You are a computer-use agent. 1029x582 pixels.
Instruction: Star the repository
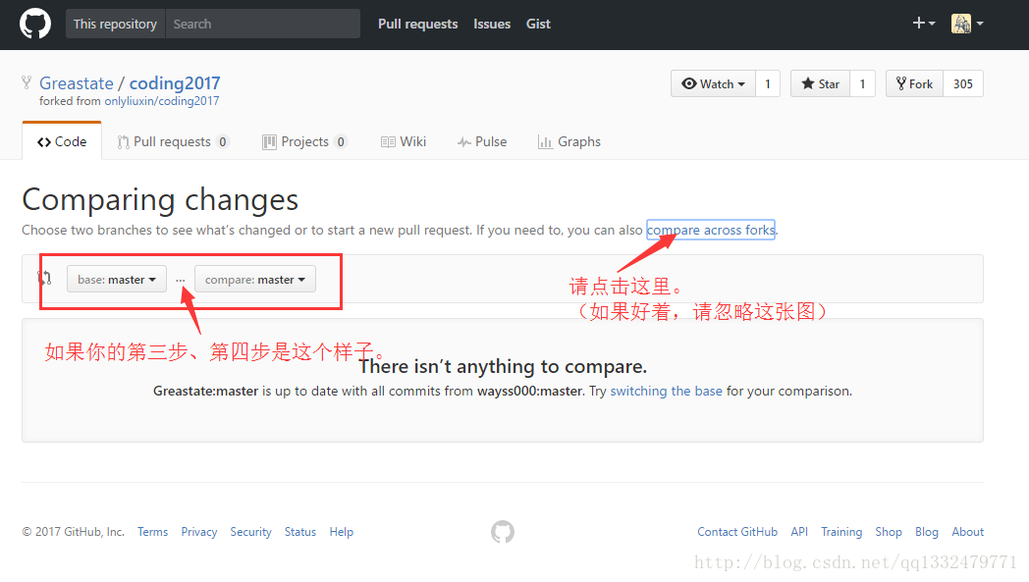click(x=820, y=84)
